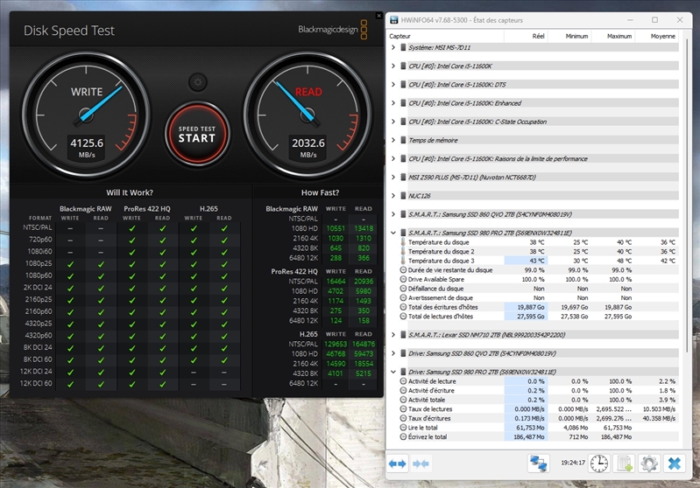Click the HWiNFO64 title bar app icon

[x=393, y=20]
